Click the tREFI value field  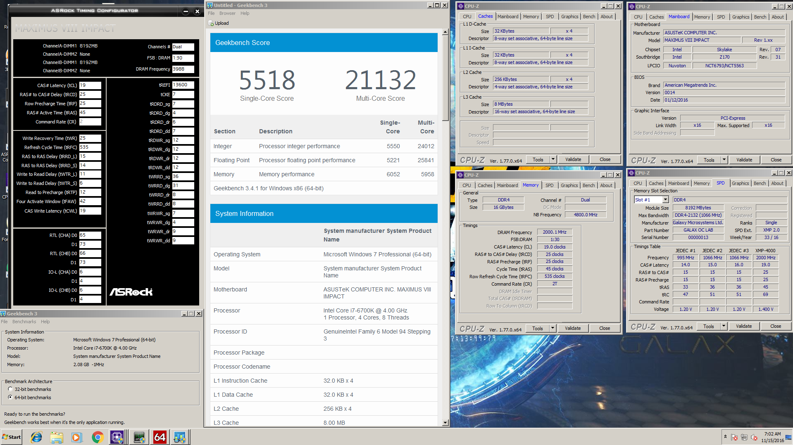(x=183, y=85)
